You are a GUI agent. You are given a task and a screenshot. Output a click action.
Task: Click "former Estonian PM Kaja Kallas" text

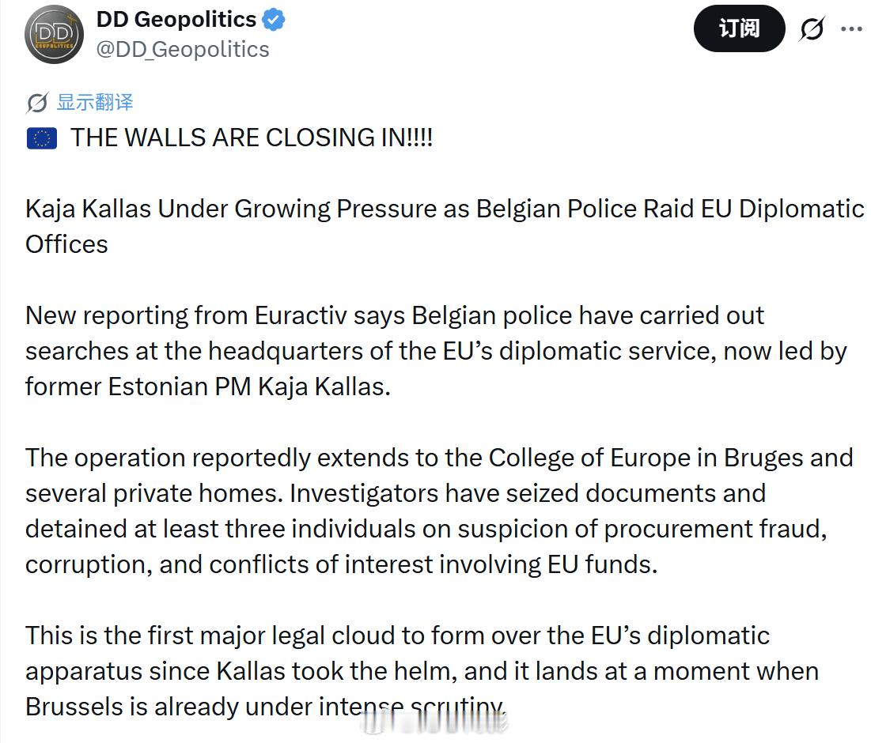click(207, 387)
